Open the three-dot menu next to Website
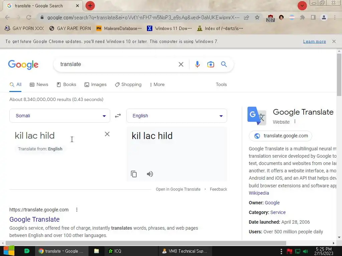 pyautogui.click(x=295, y=121)
